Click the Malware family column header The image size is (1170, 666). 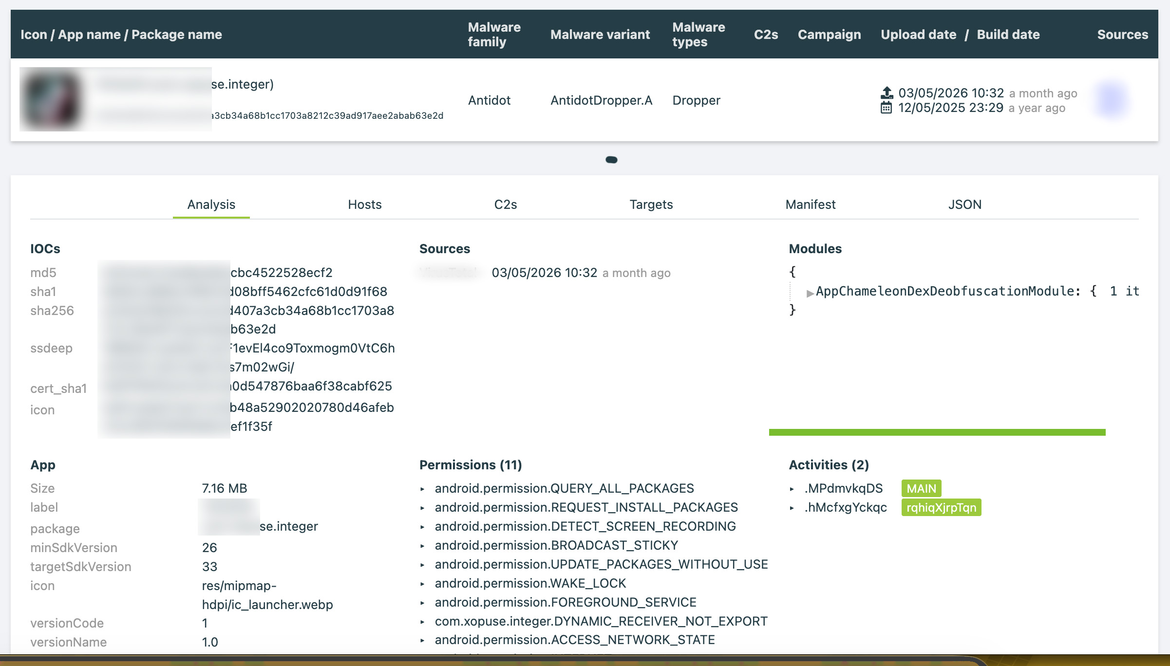pos(494,35)
